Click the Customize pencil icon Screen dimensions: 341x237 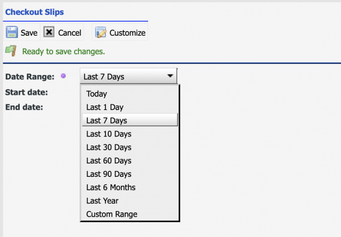pyautogui.click(x=101, y=32)
